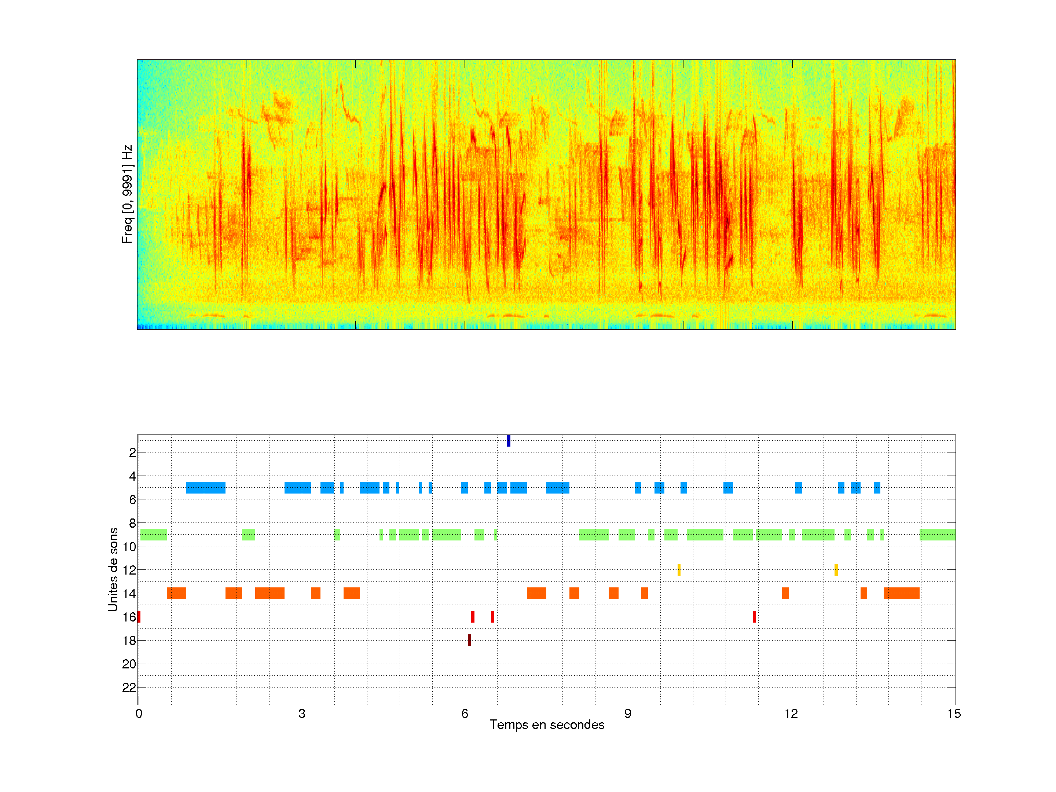Click the red marker at time zero on row 16

(139, 617)
